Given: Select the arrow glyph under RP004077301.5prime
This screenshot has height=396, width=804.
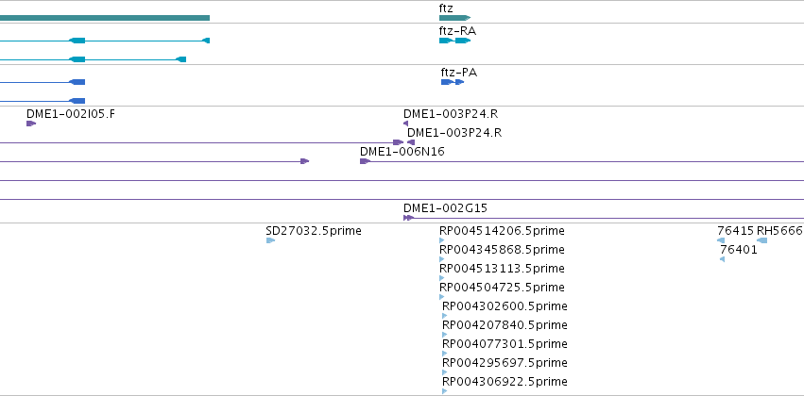Looking at the screenshot, I should point(445,354).
